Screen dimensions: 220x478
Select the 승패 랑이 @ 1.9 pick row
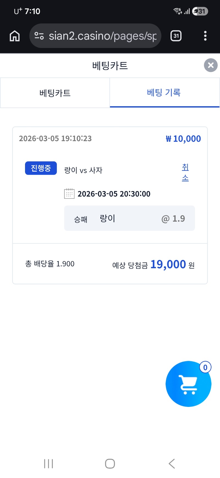pyautogui.click(x=129, y=218)
